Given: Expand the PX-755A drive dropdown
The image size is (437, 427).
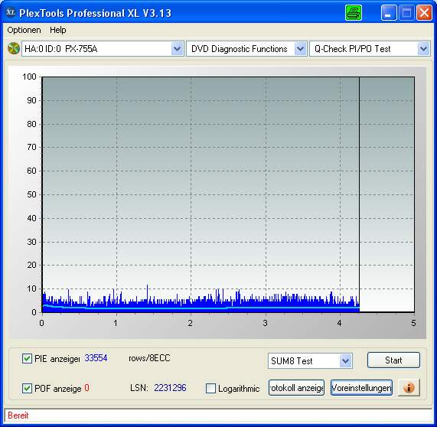Looking at the screenshot, I should pyautogui.click(x=178, y=49).
